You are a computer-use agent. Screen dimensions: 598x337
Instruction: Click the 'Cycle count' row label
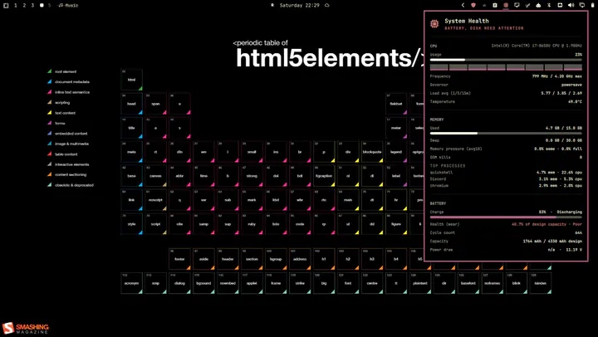[443, 232]
